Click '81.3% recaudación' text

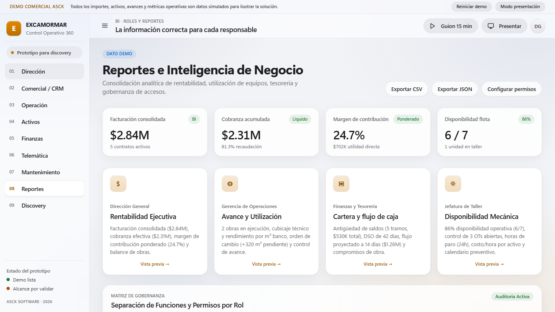[242, 147]
